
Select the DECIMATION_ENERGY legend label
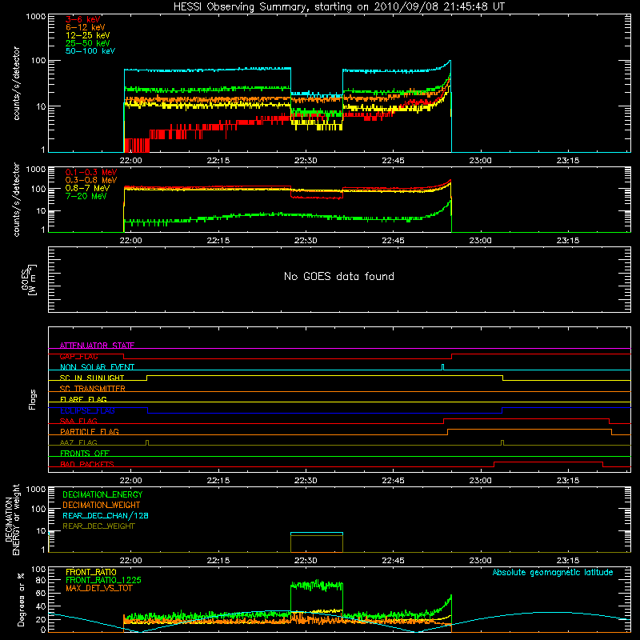point(102,494)
